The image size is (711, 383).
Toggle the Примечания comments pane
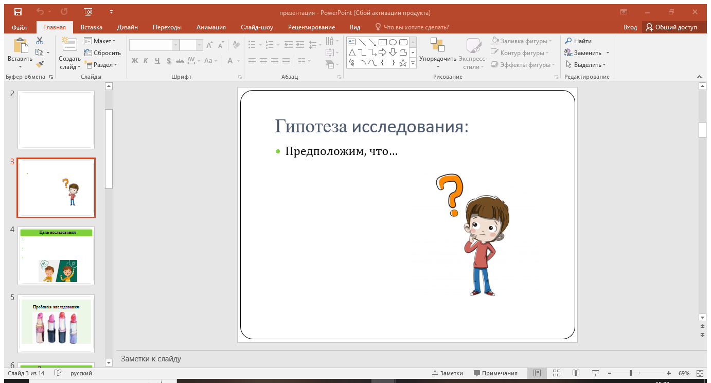coord(495,373)
